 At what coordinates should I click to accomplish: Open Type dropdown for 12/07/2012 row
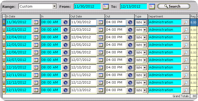[145, 60]
